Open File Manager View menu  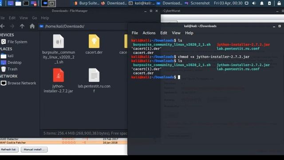(x=24, y=18)
